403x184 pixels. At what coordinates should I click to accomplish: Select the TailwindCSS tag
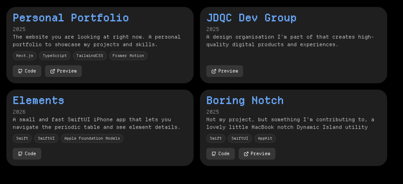click(x=90, y=56)
